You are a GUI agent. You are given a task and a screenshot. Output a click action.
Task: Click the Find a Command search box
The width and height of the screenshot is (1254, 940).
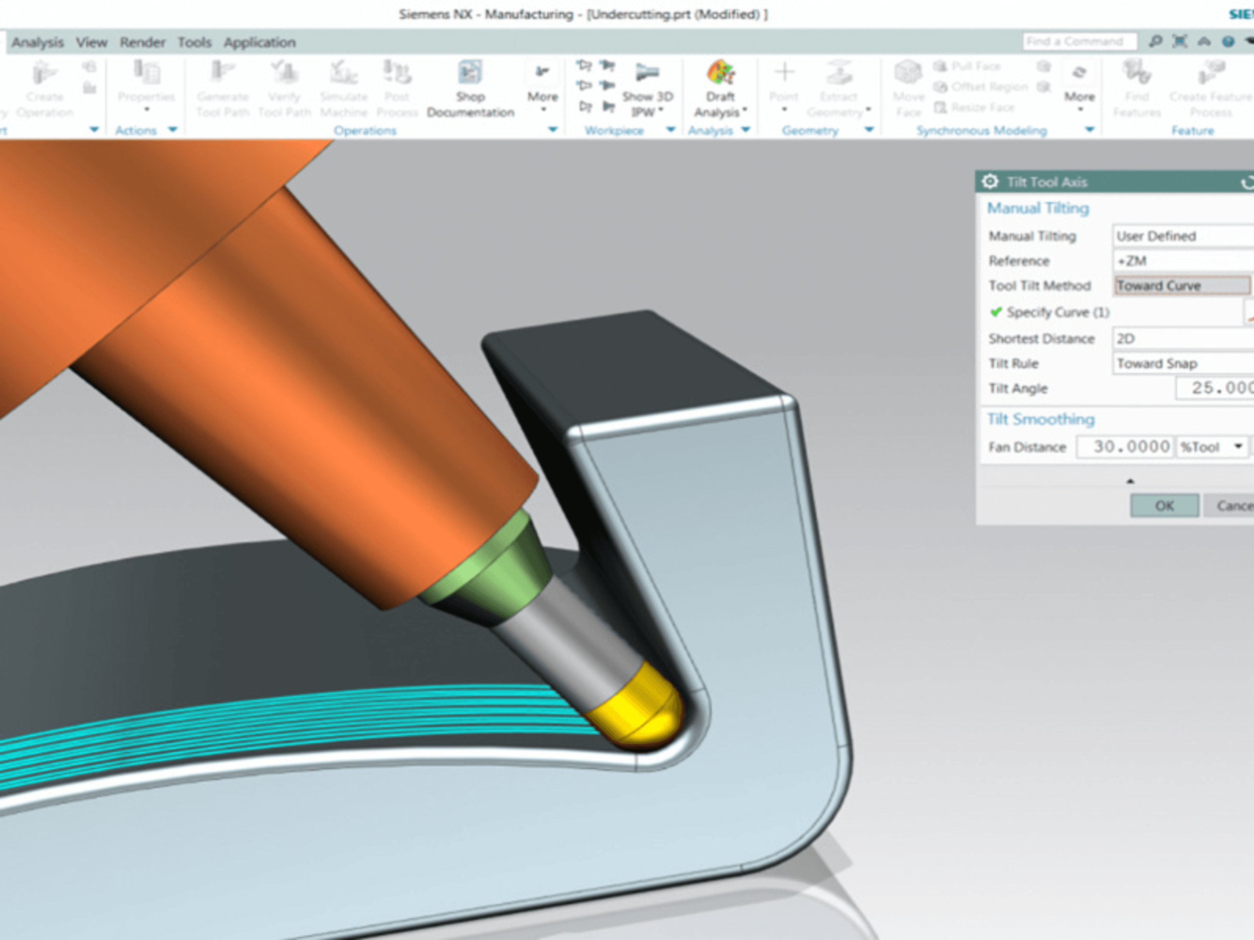pos(1080,41)
